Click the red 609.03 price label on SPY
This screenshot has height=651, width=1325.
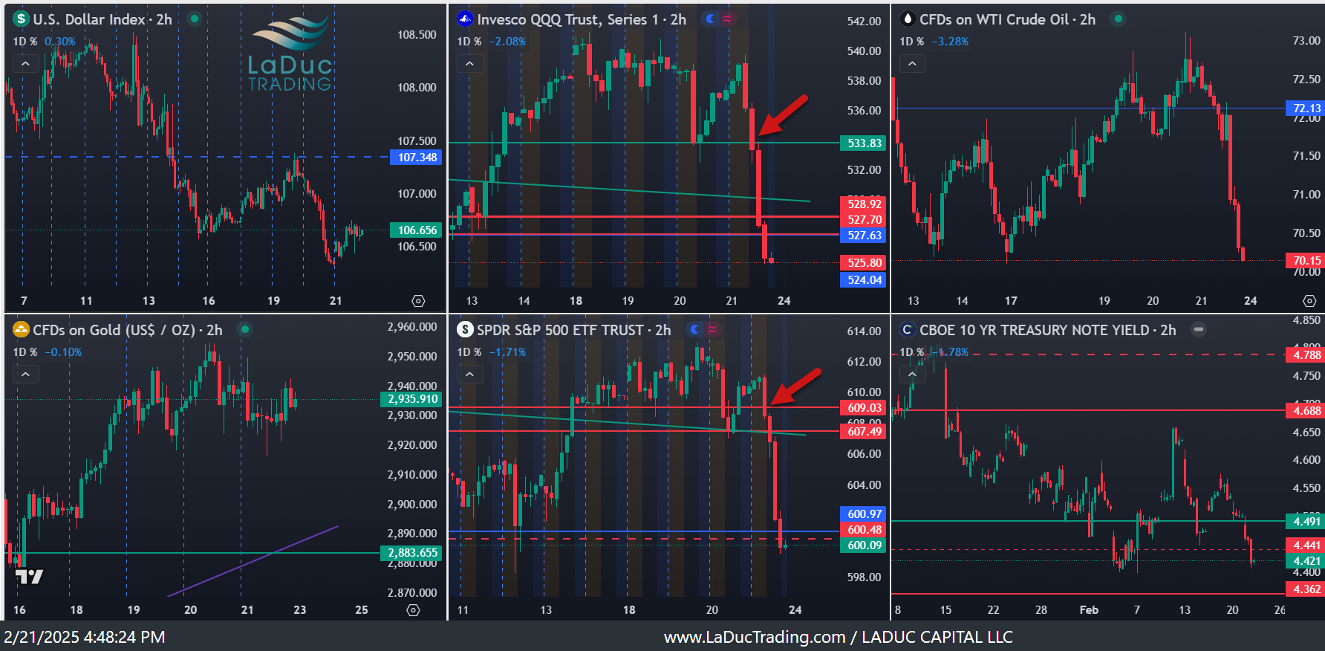coord(864,408)
